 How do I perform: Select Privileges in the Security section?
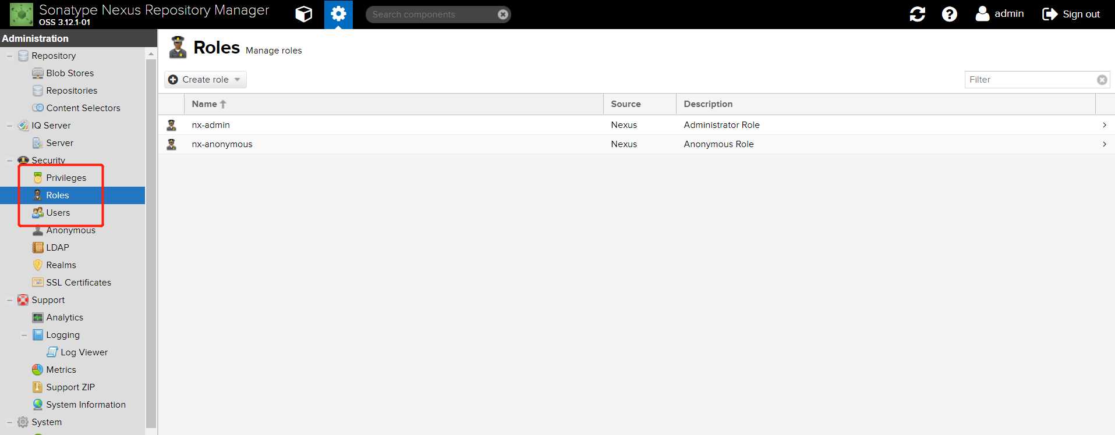coord(66,178)
